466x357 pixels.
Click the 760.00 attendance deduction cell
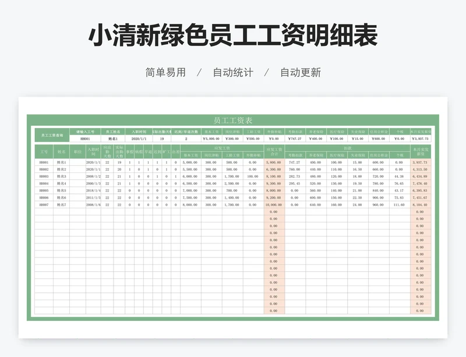pos(295,169)
